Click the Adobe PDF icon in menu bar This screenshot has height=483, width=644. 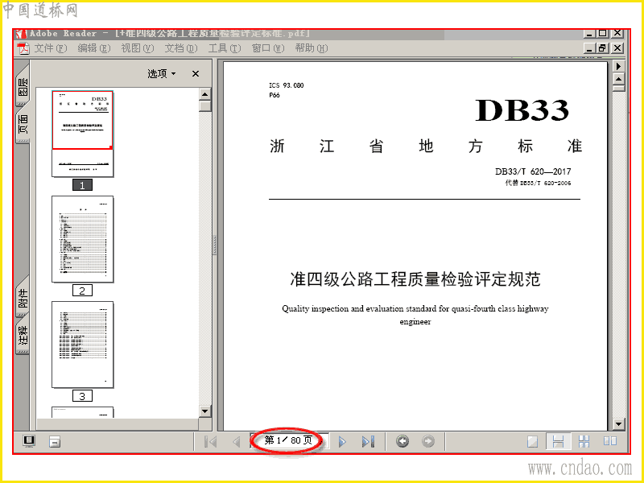coord(23,48)
